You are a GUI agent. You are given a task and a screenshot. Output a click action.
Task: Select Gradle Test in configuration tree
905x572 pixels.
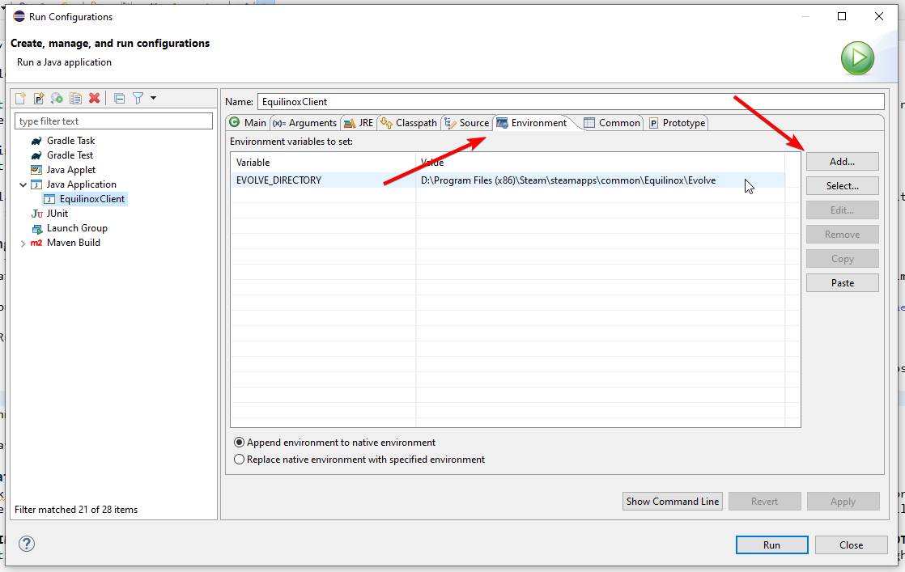pos(70,155)
